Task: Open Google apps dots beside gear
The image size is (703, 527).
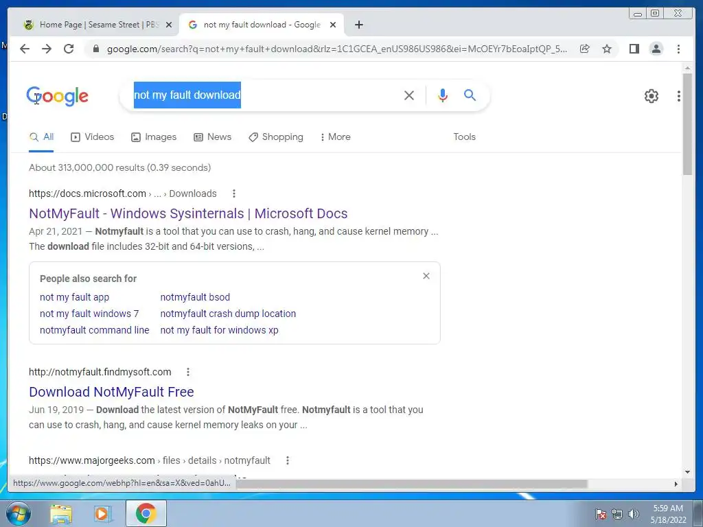Action: tap(679, 96)
